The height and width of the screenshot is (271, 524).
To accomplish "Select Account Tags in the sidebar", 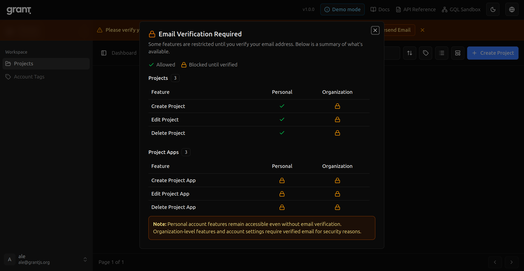I will [46, 77].
